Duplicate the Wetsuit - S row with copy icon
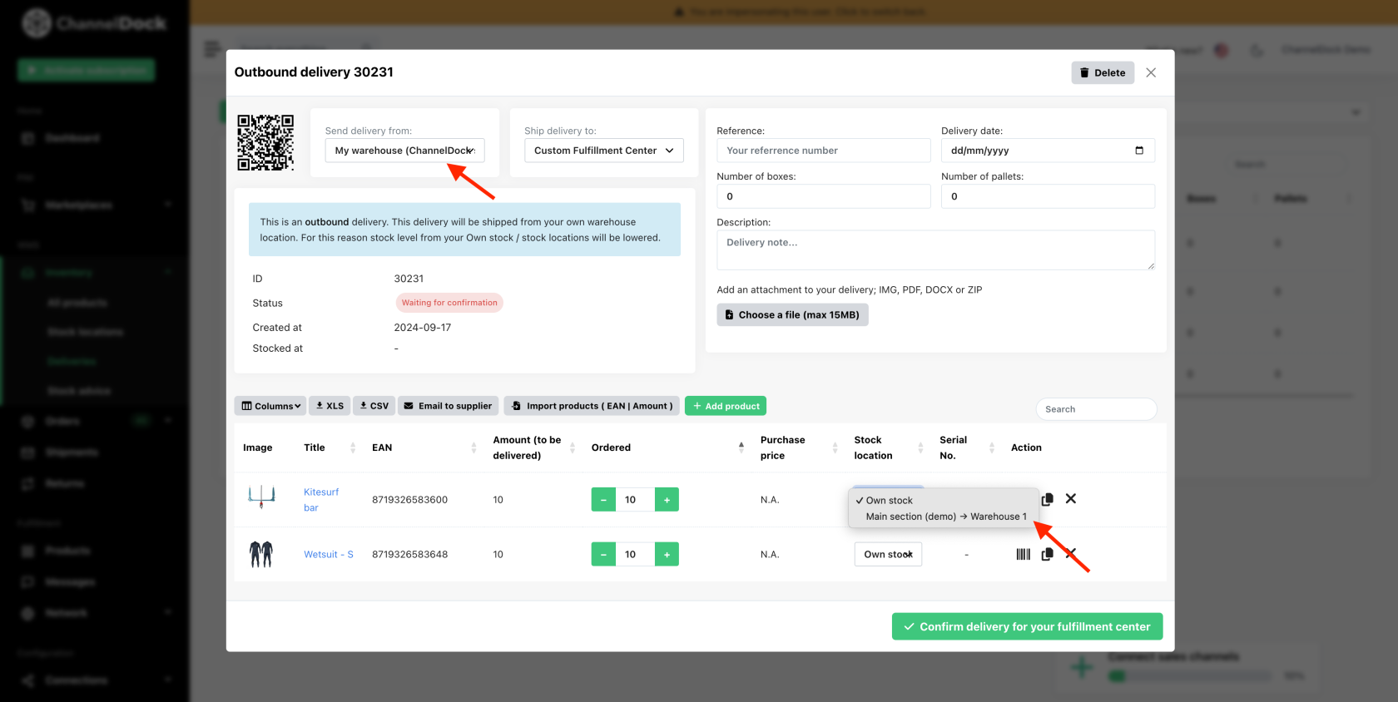 tap(1047, 554)
